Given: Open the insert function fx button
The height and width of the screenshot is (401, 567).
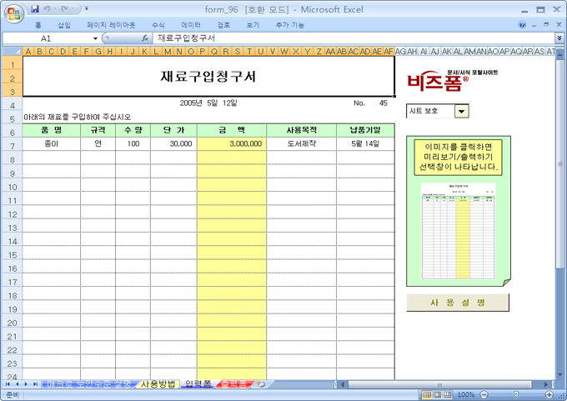Looking at the screenshot, I should pos(144,38).
